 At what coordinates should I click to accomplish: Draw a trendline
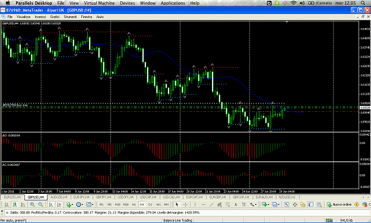211,205
